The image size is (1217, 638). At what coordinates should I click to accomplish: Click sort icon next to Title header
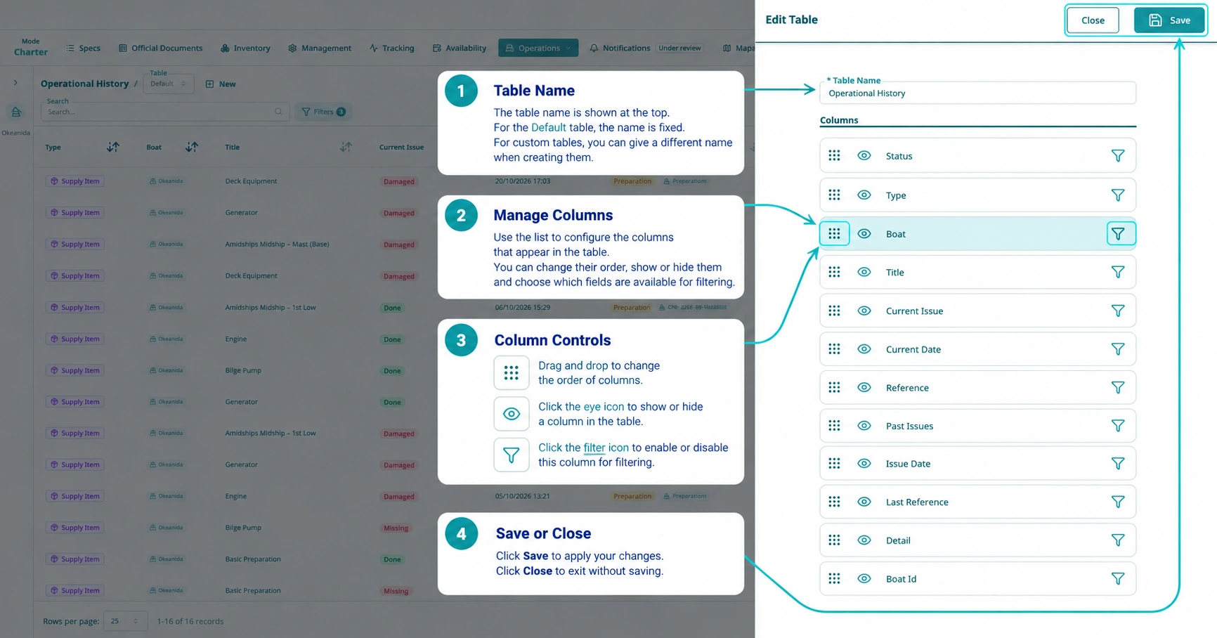click(x=346, y=147)
